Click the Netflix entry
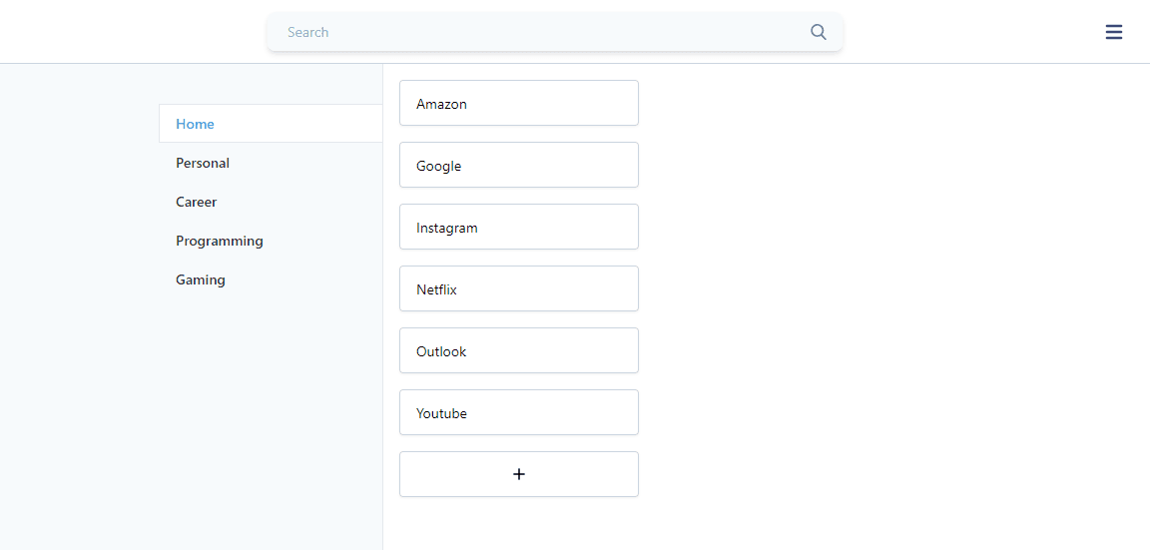 519,288
